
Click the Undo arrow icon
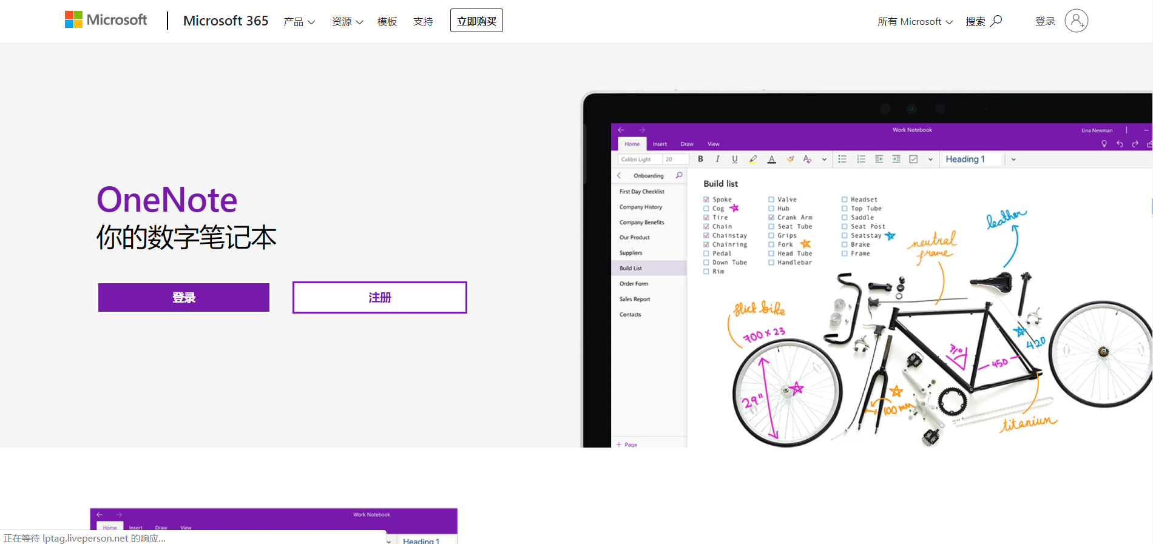(1120, 144)
